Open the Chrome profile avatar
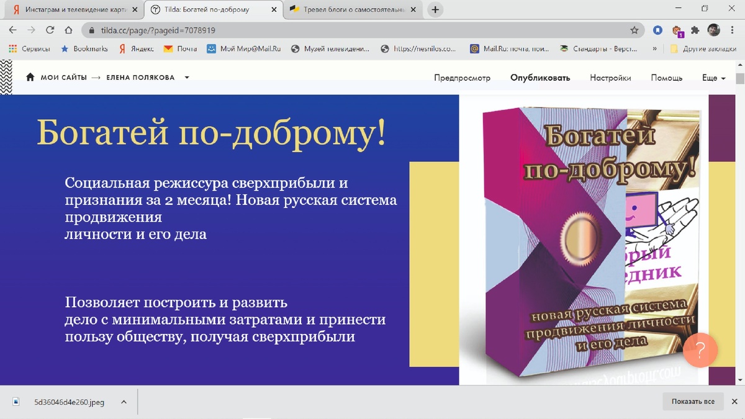Viewport: 745px width, 419px height. (x=713, y=30)
